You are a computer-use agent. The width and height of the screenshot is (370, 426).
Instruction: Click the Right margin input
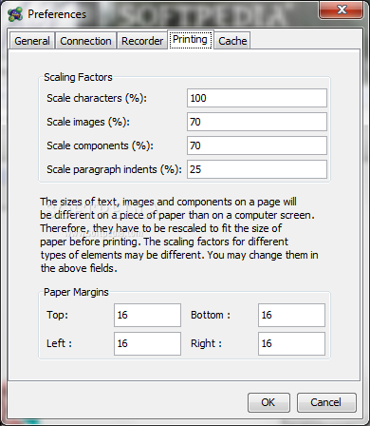[291, 343]
